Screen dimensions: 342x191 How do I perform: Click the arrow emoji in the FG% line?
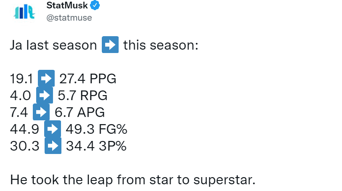coord(53,129)
